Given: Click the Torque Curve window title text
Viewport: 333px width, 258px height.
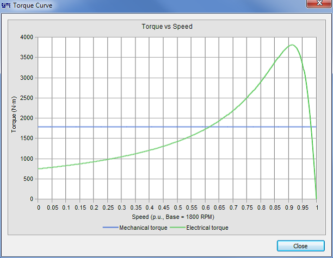Looking at the screenshot, I should pos(33,5).
